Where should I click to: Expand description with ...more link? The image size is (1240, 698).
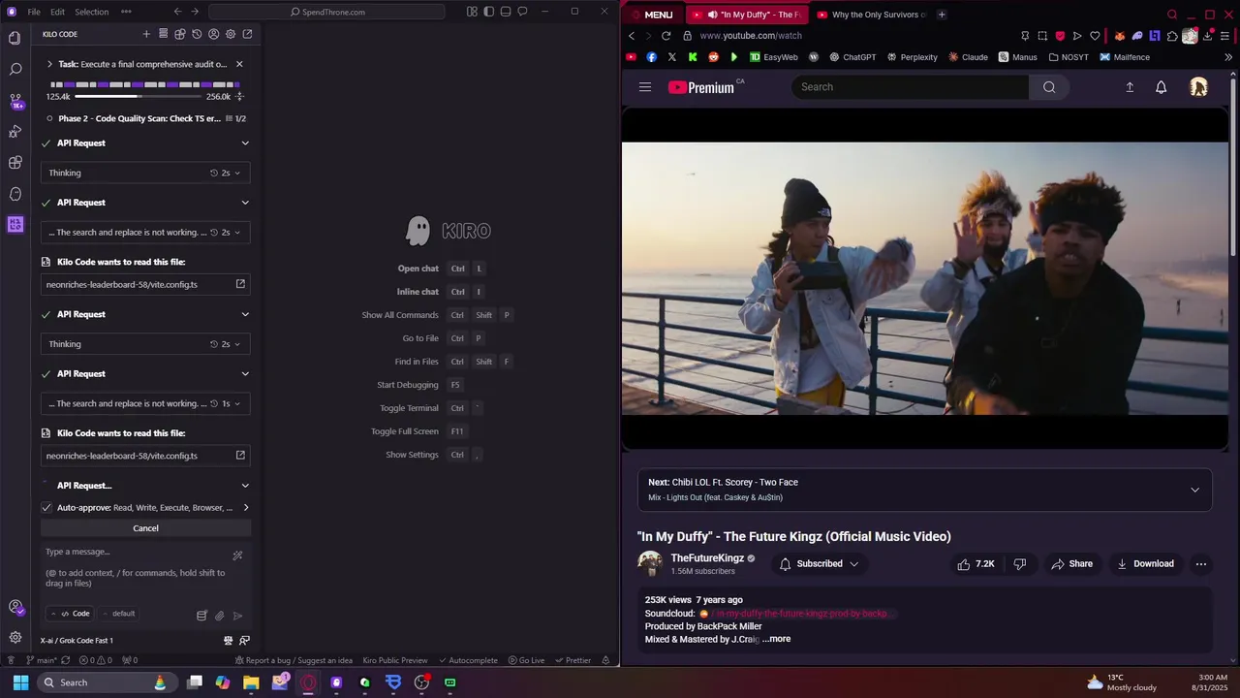(776, 639)
